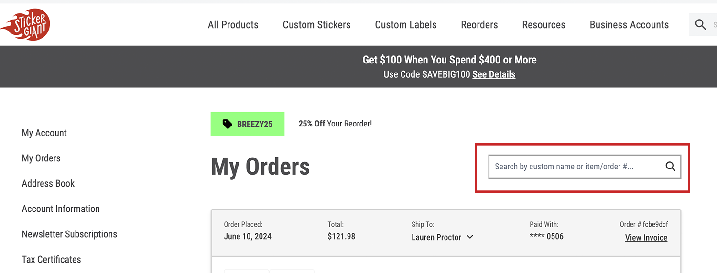Screen dimensions: 717x273
Task: Open the Resources menu
Action: point(544,25)
